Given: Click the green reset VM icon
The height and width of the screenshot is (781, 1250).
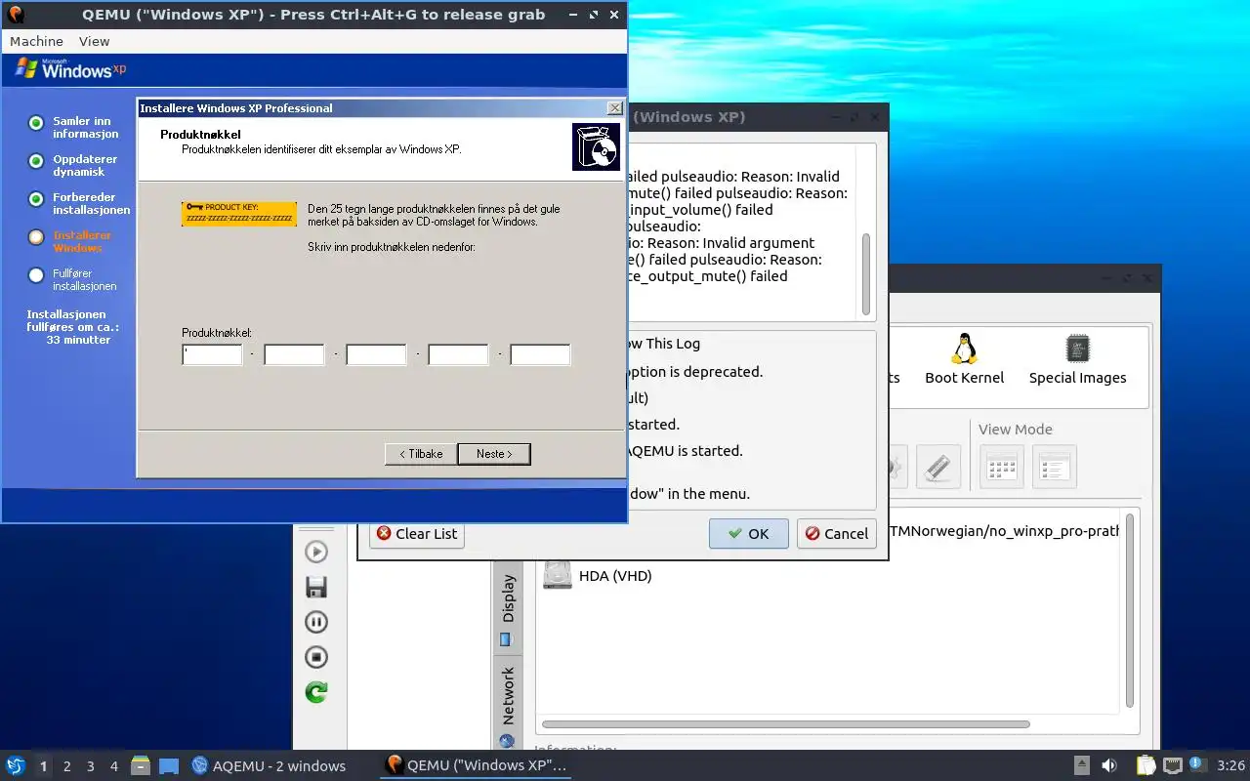Looking at the screenshot, I should point(316,692).
